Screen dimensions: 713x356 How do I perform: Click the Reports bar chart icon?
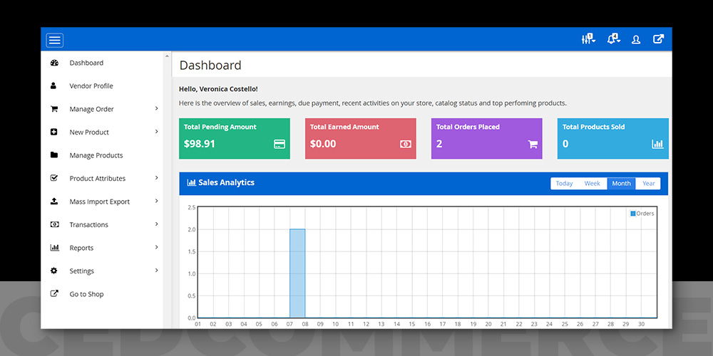tap(55, 248)
